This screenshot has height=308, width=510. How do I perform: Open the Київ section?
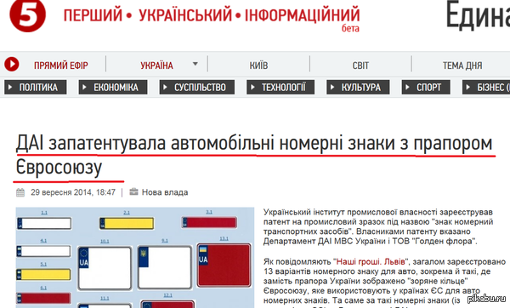pyautogui.click(x=258, y=66)
